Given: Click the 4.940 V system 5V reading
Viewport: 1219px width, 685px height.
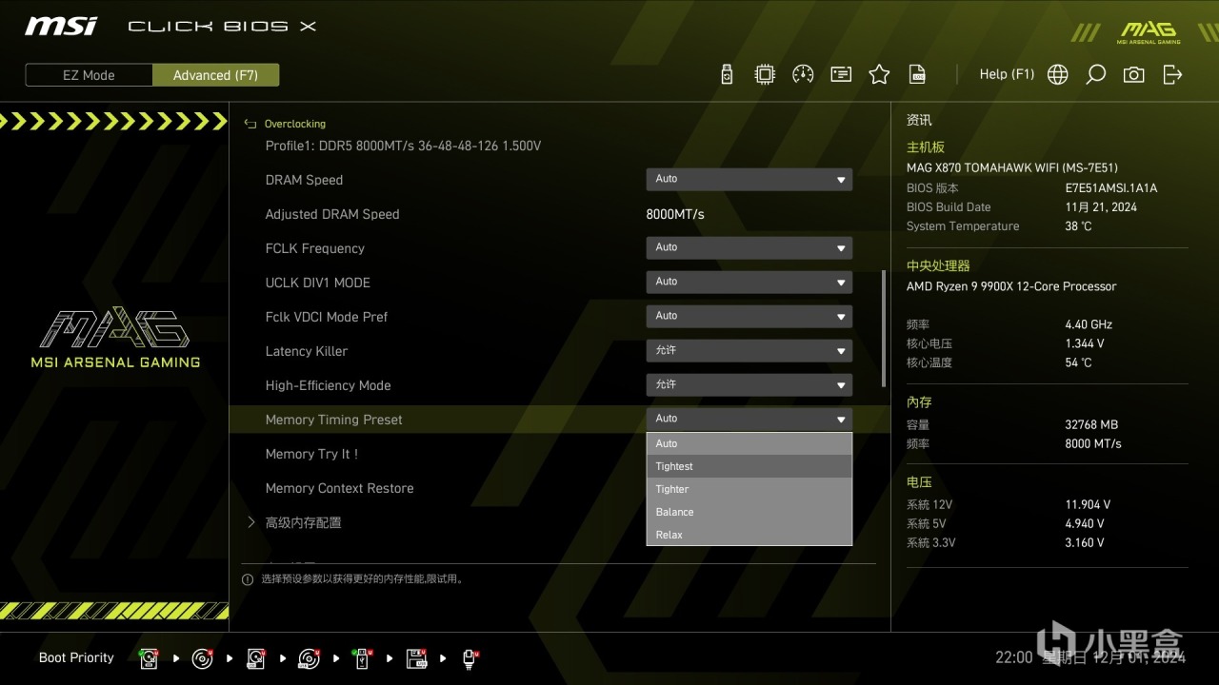Looking at the screenshot, I should tap(1085, 524).
